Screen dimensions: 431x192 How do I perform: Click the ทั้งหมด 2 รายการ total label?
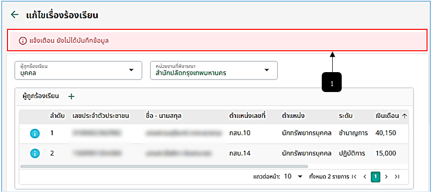tap(329, 177)
